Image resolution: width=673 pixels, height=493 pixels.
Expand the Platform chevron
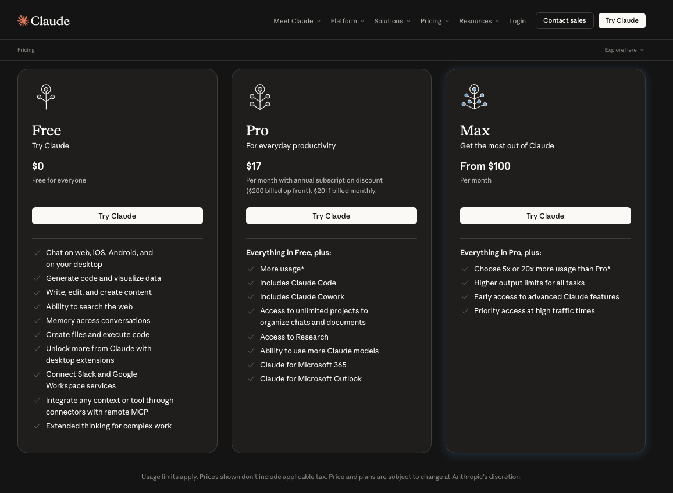tap(362, 21)
